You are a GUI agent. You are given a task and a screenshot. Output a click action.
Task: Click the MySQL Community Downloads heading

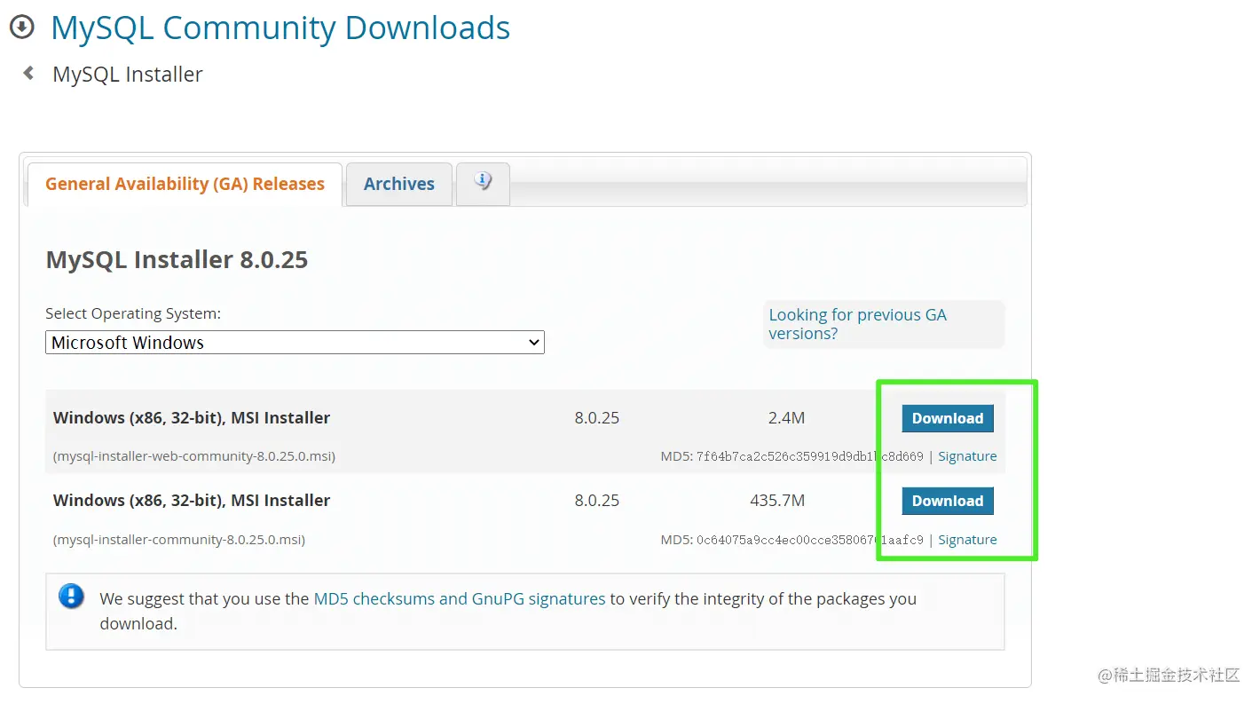(x=280, y=28)
